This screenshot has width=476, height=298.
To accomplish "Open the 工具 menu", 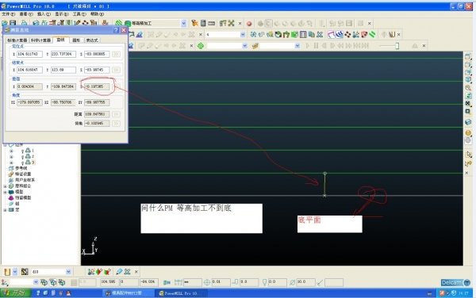I will tap(79, 14).
